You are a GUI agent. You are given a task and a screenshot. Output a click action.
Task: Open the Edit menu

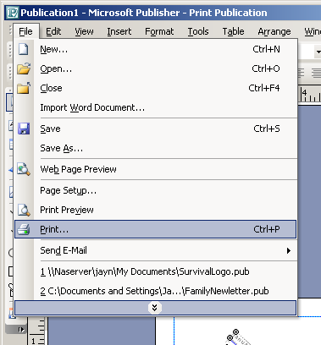(53, 31)
